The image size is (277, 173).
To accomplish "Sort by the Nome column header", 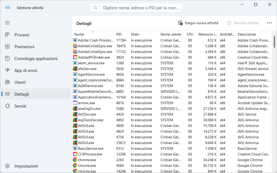I will pos(79,34).
